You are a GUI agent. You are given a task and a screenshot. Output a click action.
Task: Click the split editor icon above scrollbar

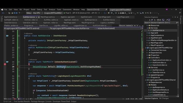pos(142,28)
